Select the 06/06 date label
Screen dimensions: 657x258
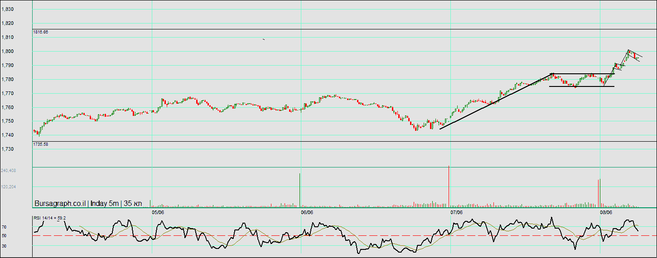pyautogui.click(x=307, y=212)
